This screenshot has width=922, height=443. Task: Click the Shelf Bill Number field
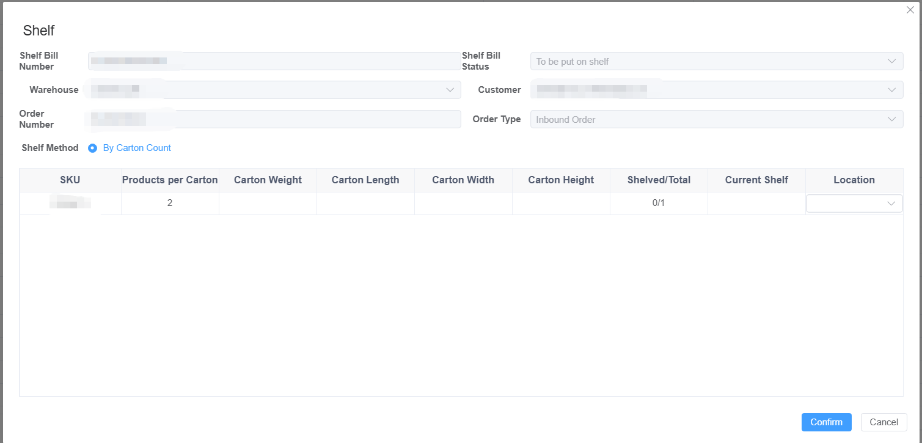274,61
